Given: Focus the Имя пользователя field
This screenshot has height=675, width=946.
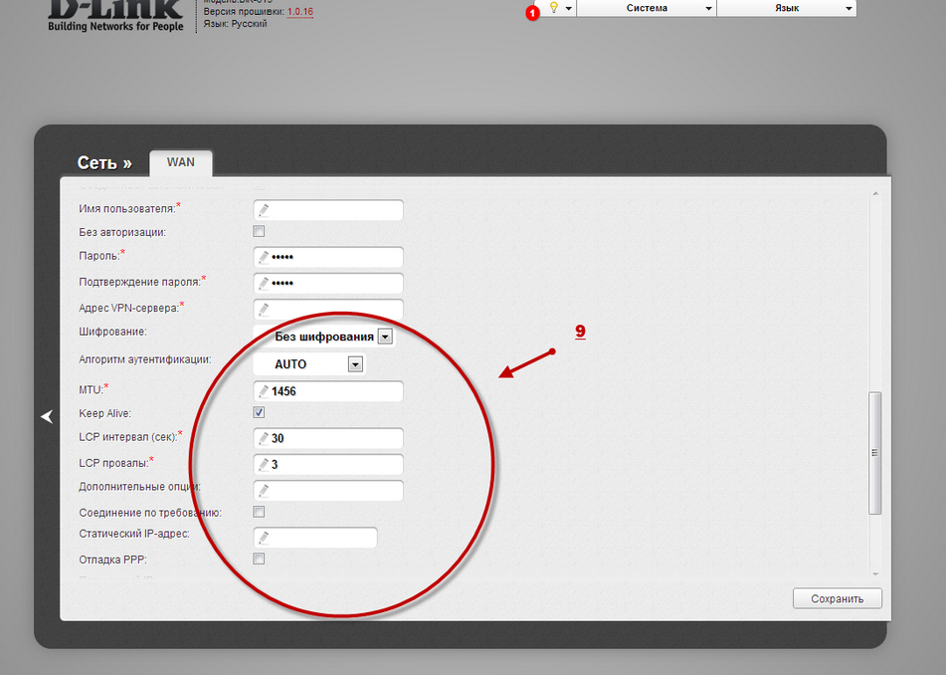Looking at the screenshot, I should (x=328, y=210).
